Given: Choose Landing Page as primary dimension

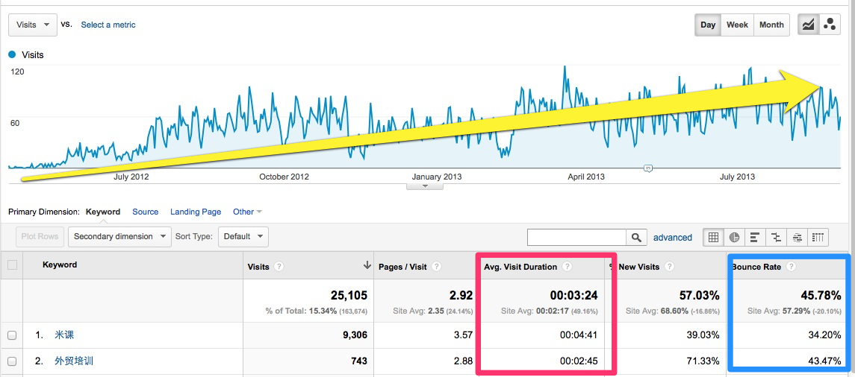Looking at the screenshot, I should pos(196,212).
